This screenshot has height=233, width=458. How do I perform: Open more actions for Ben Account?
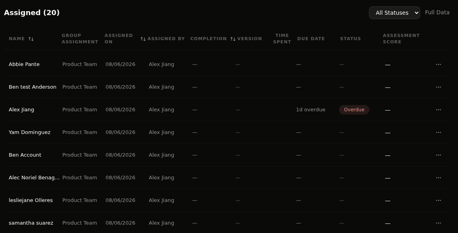pos(439,155)
